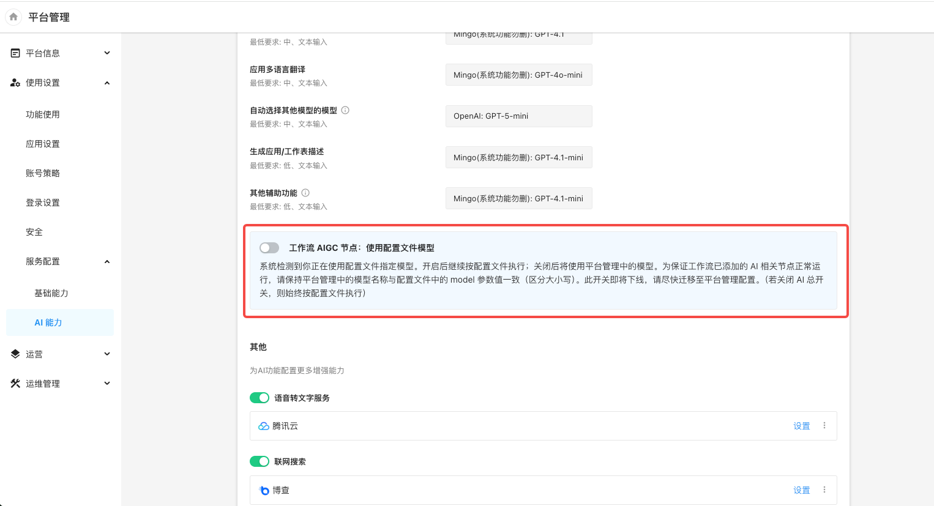Image resolution: width=934 pixels, height=506 pixels.
Task: Click 设置 link for 博查
Action: 801,490
